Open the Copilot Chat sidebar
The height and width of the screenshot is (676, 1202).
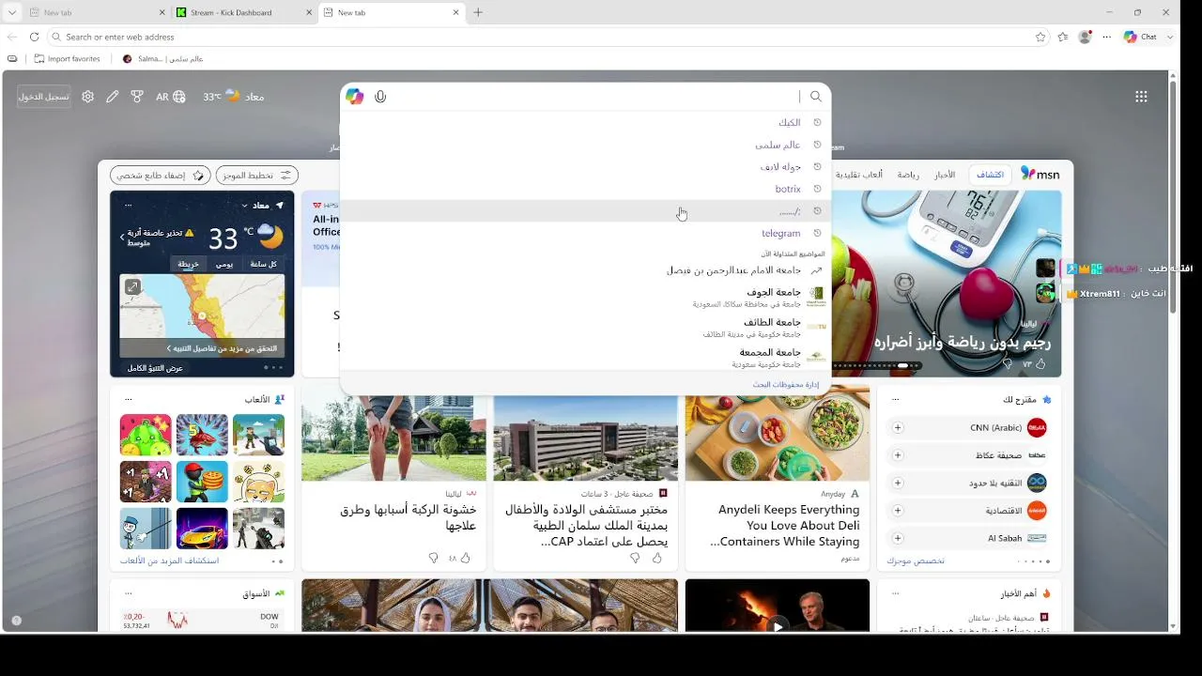coord(1141,37)
